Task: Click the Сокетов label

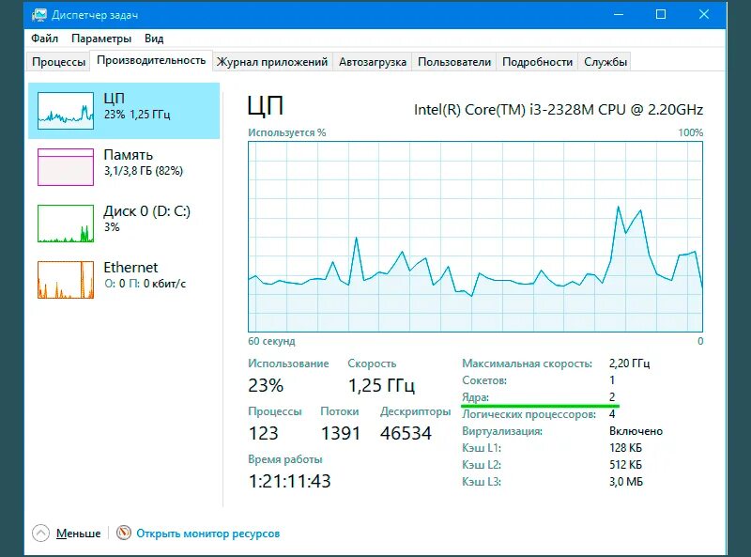Action: [484, 380]
